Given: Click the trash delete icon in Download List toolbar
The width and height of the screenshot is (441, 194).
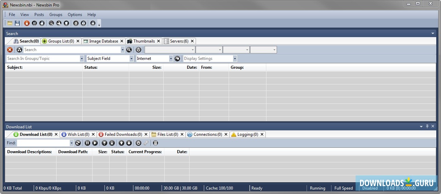Looking at the screenshot, I should (x=156, y=143).
